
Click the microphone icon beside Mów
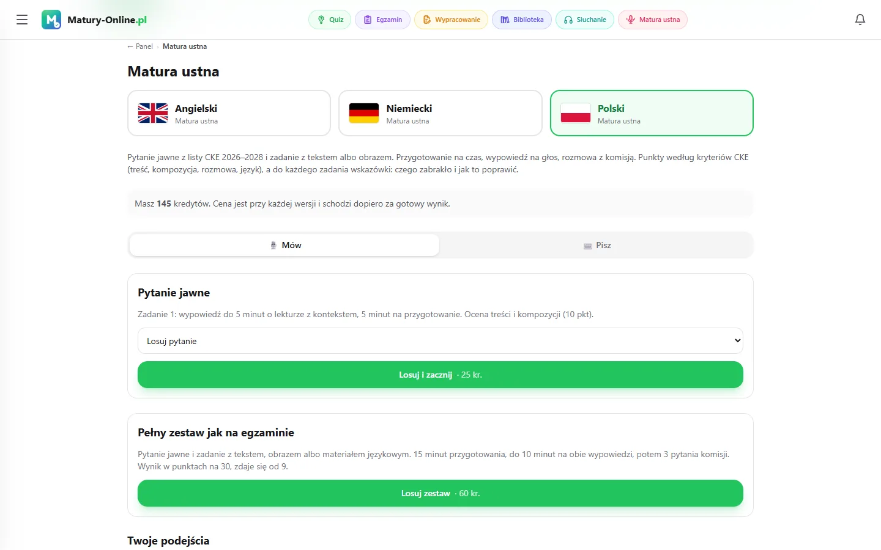pyautogui.click(x=273, y=245)
